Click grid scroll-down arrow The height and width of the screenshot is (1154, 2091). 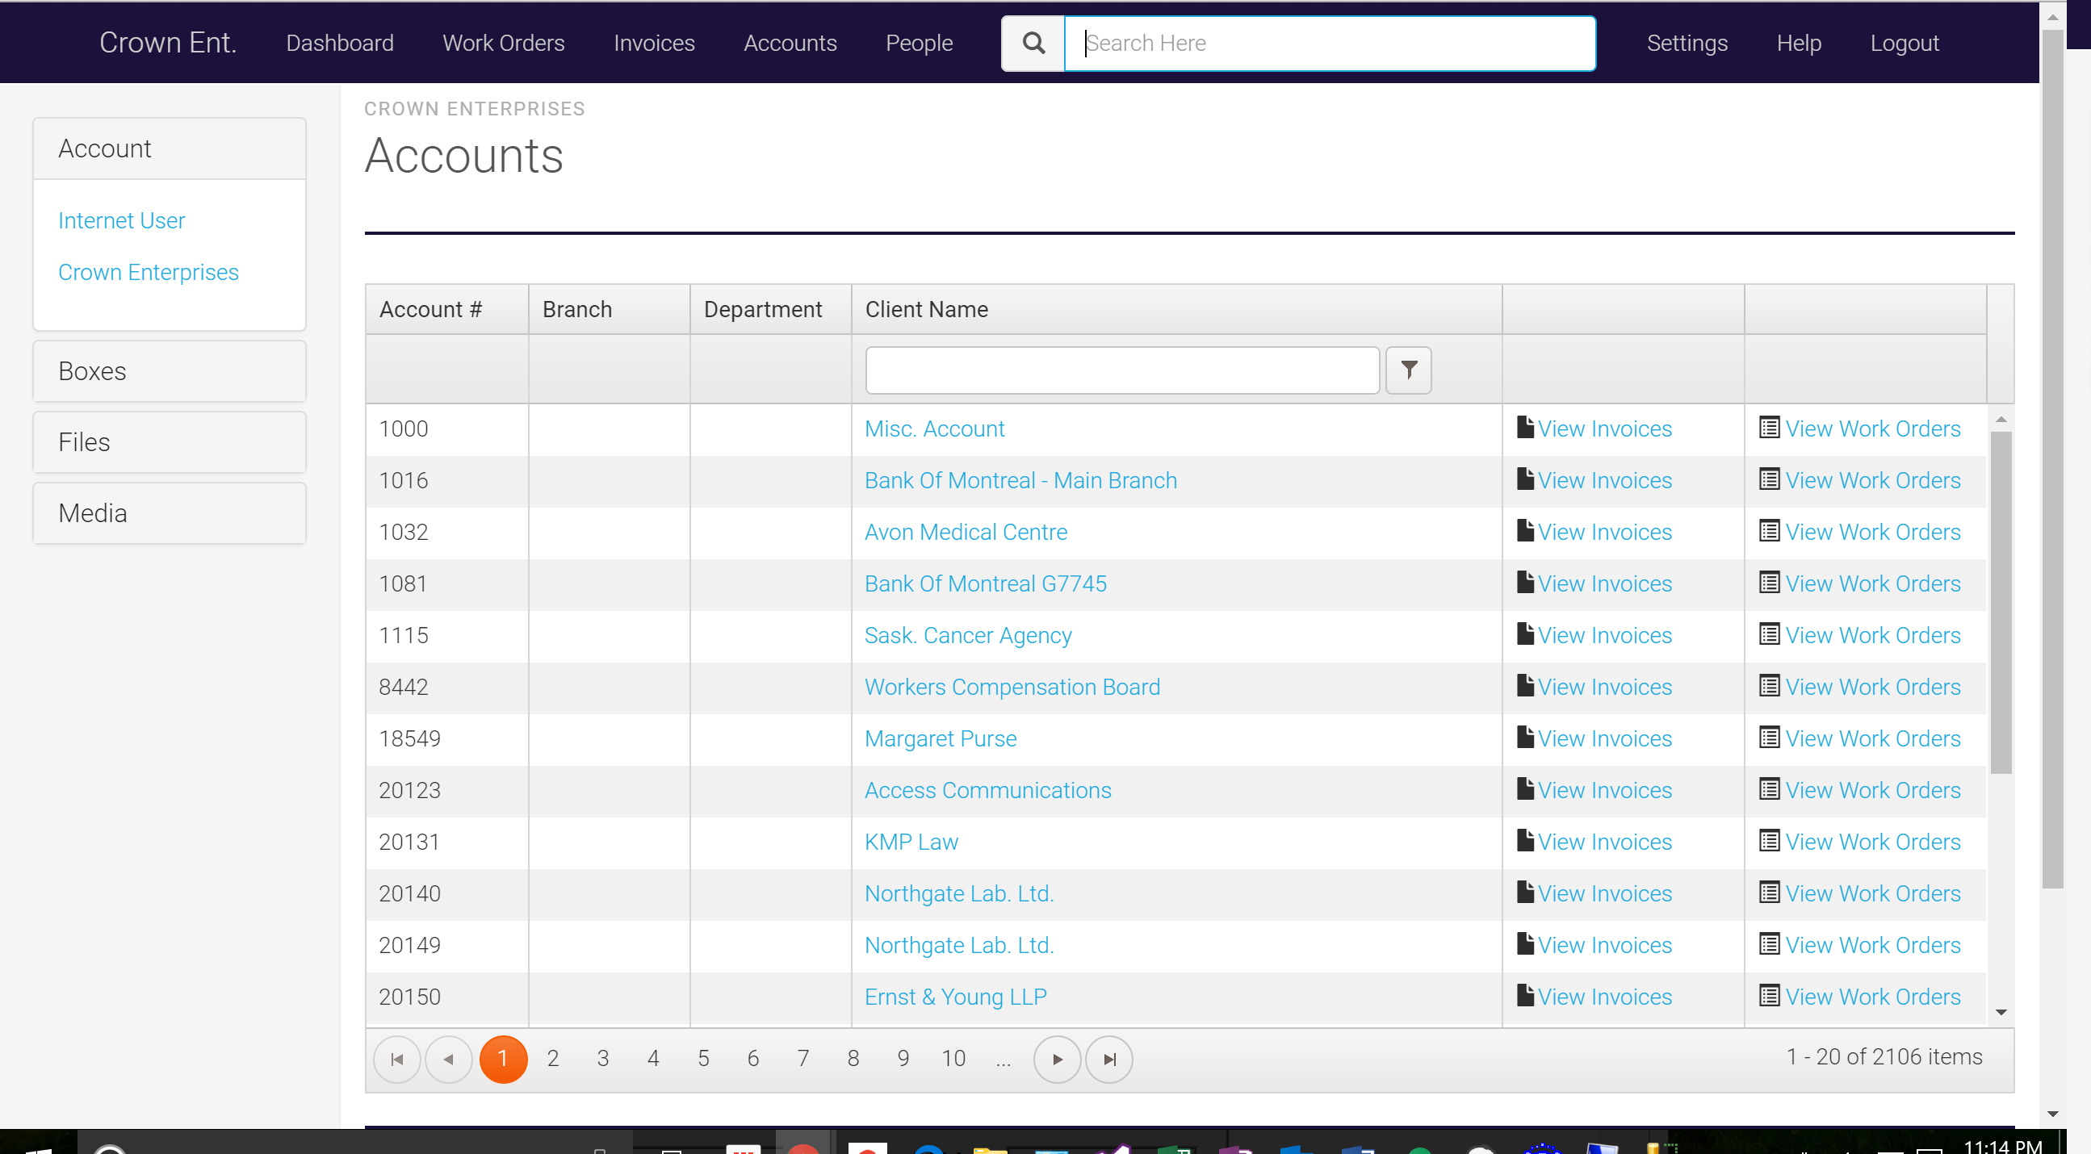coord(2001,1012)
